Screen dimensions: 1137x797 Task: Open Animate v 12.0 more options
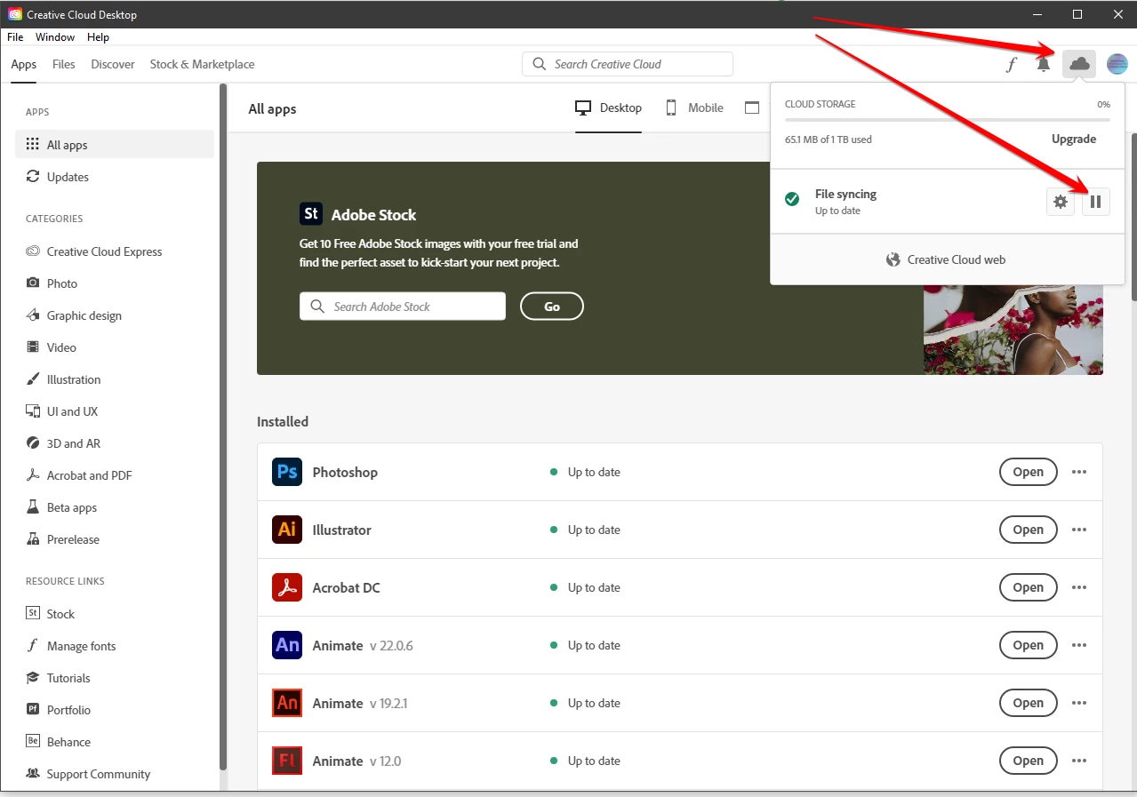(x=1079, y=761)
